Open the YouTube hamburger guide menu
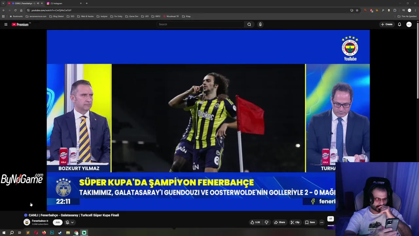Image resolution: width=419 pixels, height=236 pixels. [x=6, y=24]
